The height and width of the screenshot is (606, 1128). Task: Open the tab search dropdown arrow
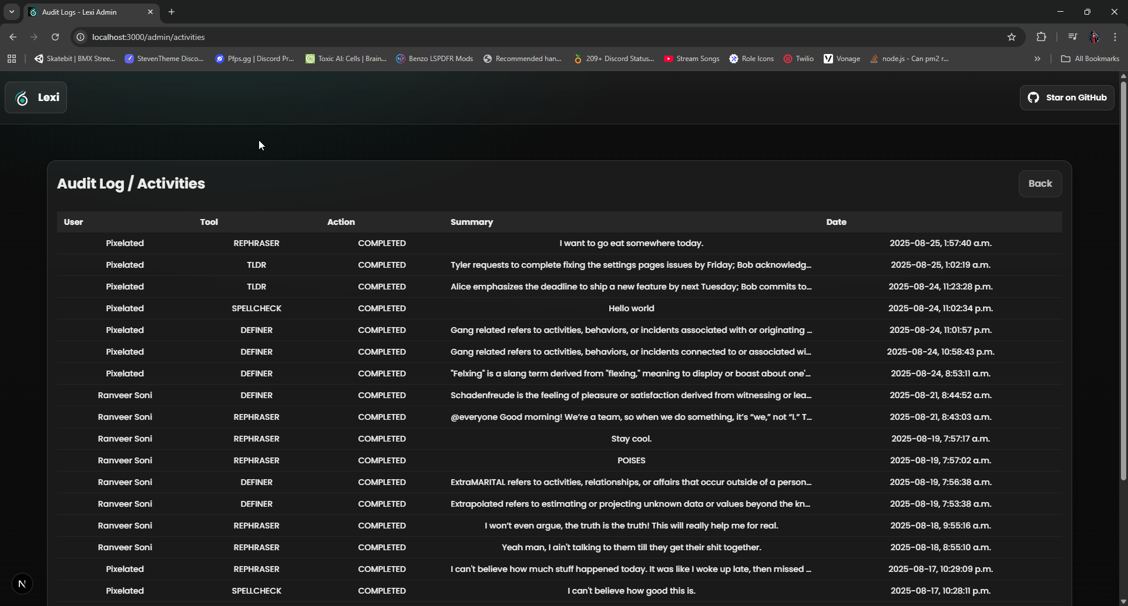click(x=12, y=12)
